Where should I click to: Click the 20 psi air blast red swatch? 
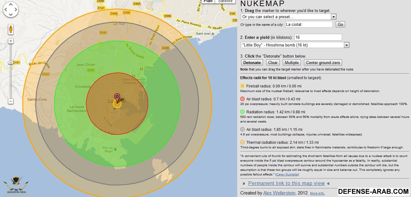(x=242, y=99)
